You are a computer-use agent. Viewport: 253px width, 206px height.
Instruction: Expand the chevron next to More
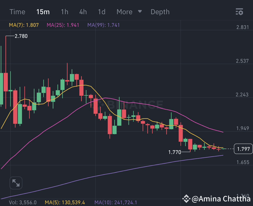pyautogui.click(x=140, y=12)
